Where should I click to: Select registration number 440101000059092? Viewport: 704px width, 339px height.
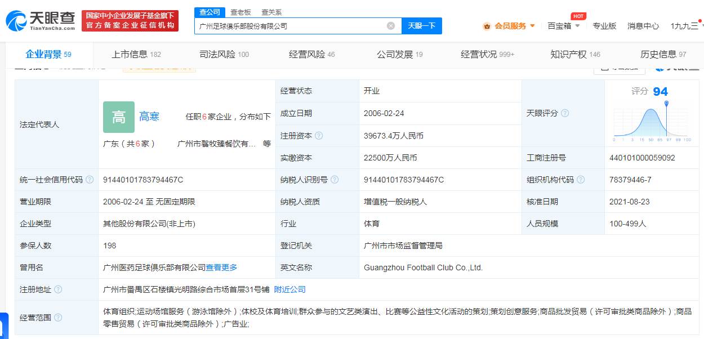pyautogui.click(x=642, y=158)
